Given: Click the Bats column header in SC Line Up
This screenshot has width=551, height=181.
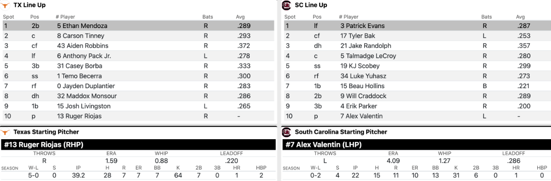Looking at the screenshot, I should (486, 17).
